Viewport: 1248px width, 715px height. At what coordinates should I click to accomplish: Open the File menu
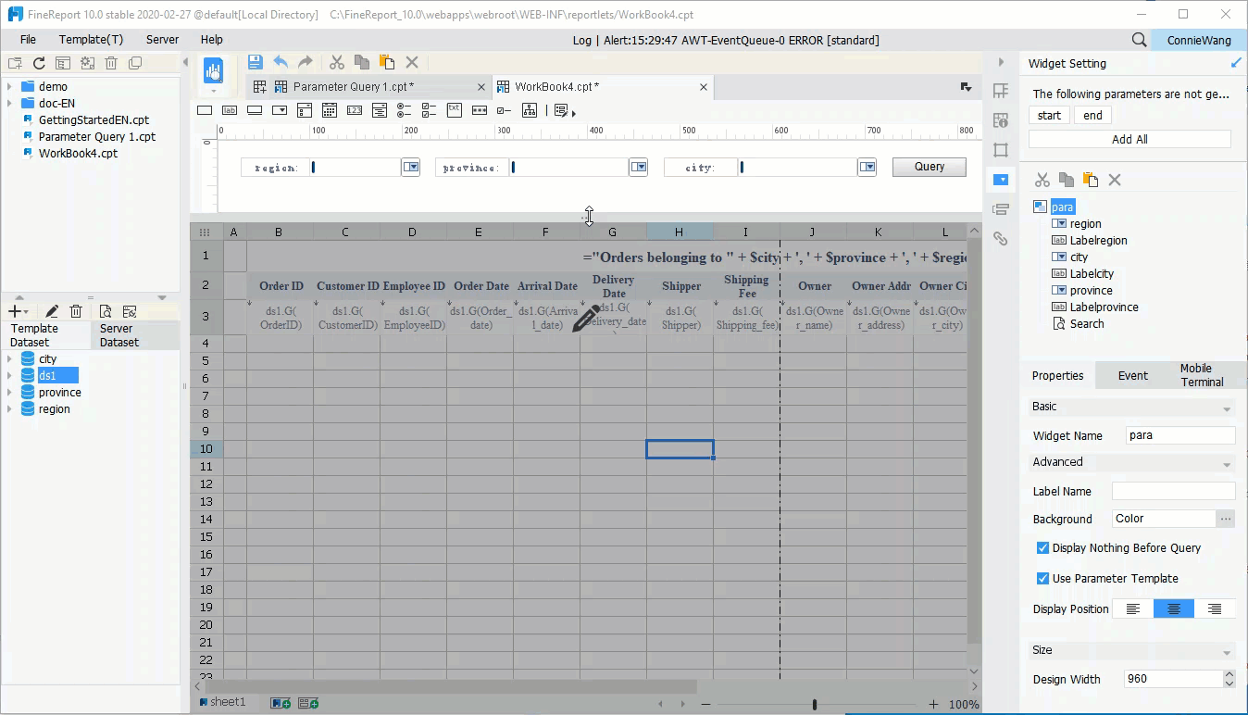28,40
